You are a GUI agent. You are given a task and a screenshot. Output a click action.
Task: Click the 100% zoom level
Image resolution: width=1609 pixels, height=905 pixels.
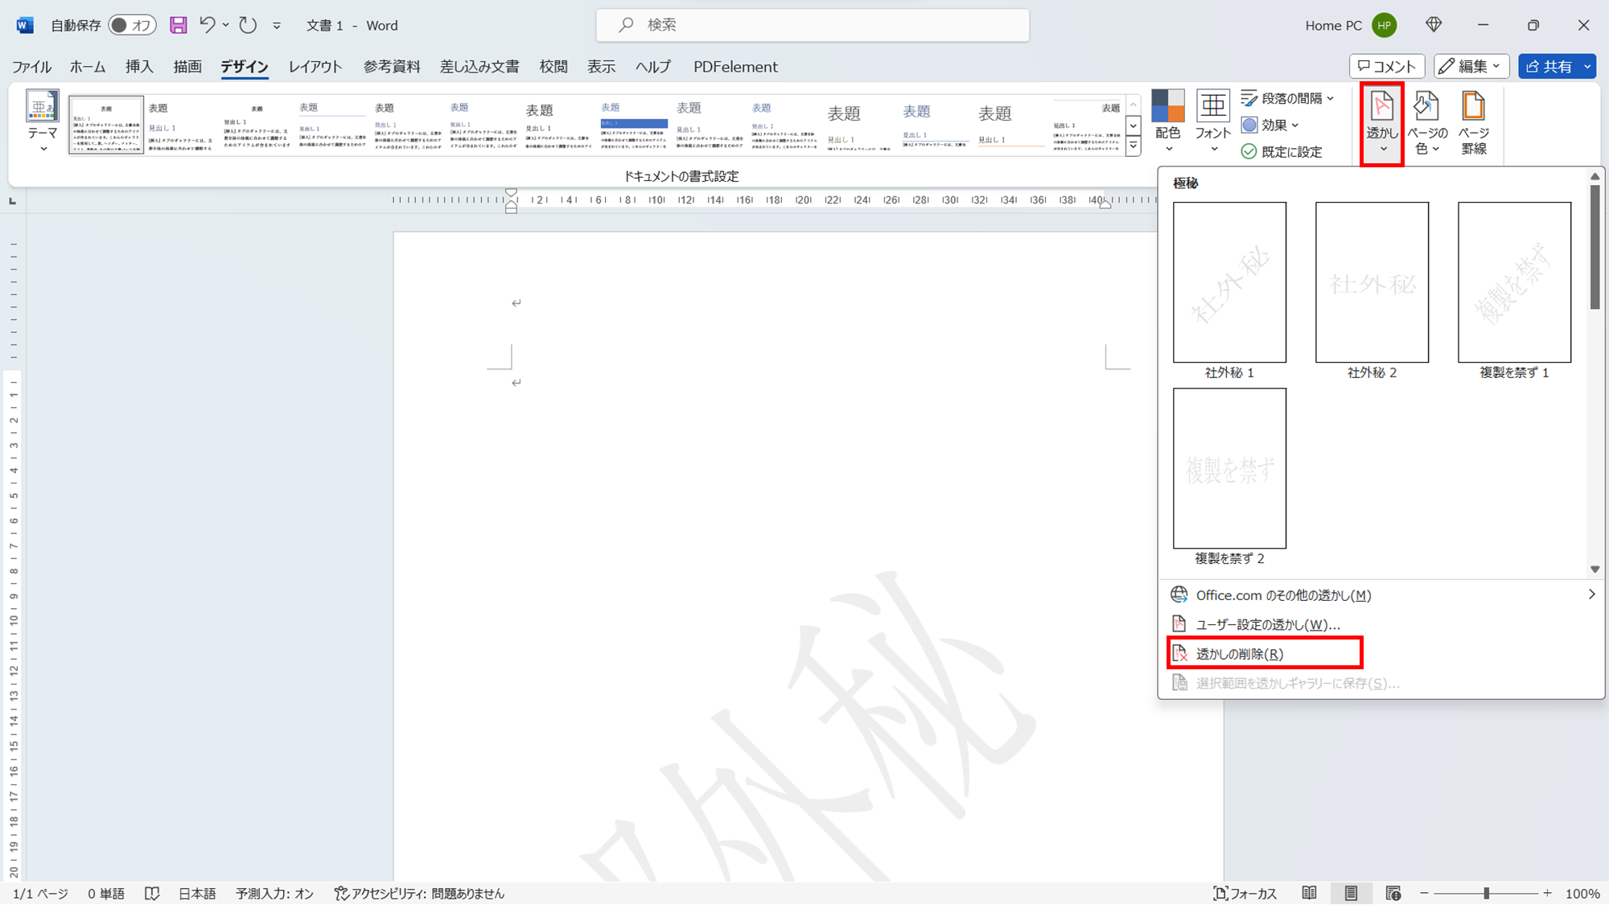click(1582, 894)
